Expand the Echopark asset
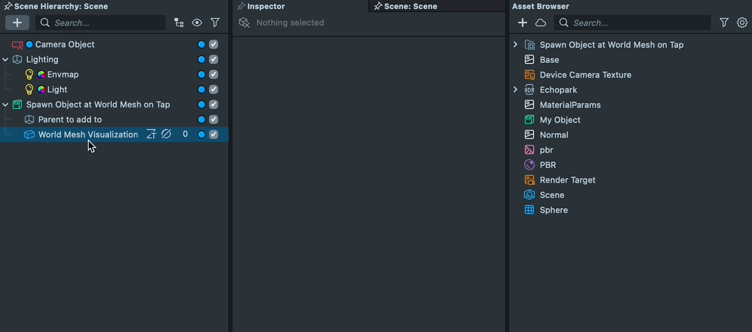This screenshot has height=332, width=752. [x=515, y=89]
